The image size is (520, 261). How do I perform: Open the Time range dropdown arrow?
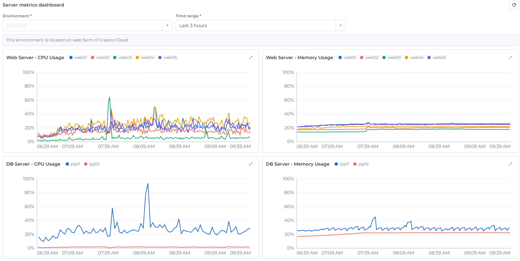click(x=340, y=25)
